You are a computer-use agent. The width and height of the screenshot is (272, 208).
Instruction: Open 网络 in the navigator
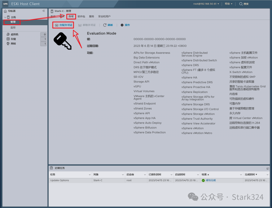[13, 44]
